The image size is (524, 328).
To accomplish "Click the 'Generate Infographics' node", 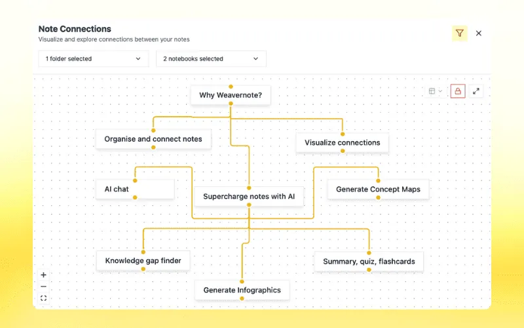I will (242, 290).
